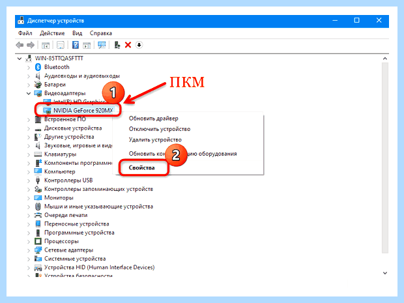Click the NVIDIA GeForce 920MX adapter icon
This screenshot has height=303, width=404.
point(47,111)
